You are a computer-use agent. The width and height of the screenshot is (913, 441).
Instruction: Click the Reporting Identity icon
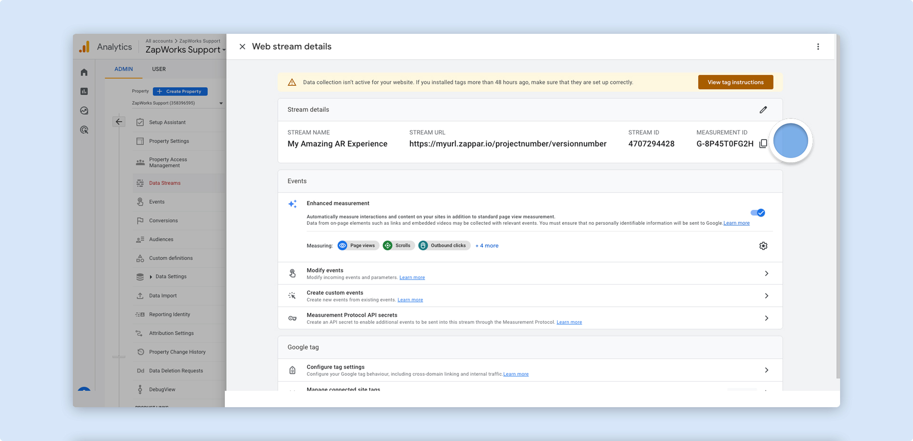pyautogui.click(x=140, y=314)
